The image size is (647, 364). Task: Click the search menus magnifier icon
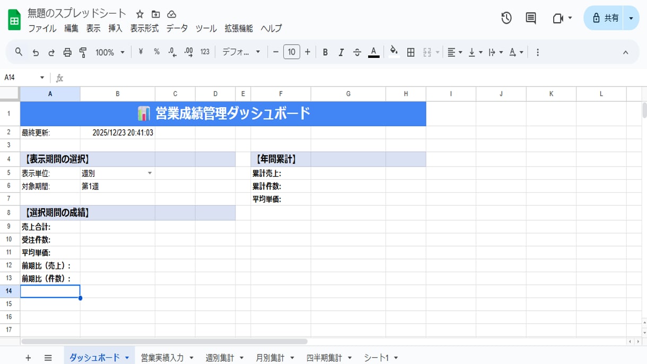19,52
